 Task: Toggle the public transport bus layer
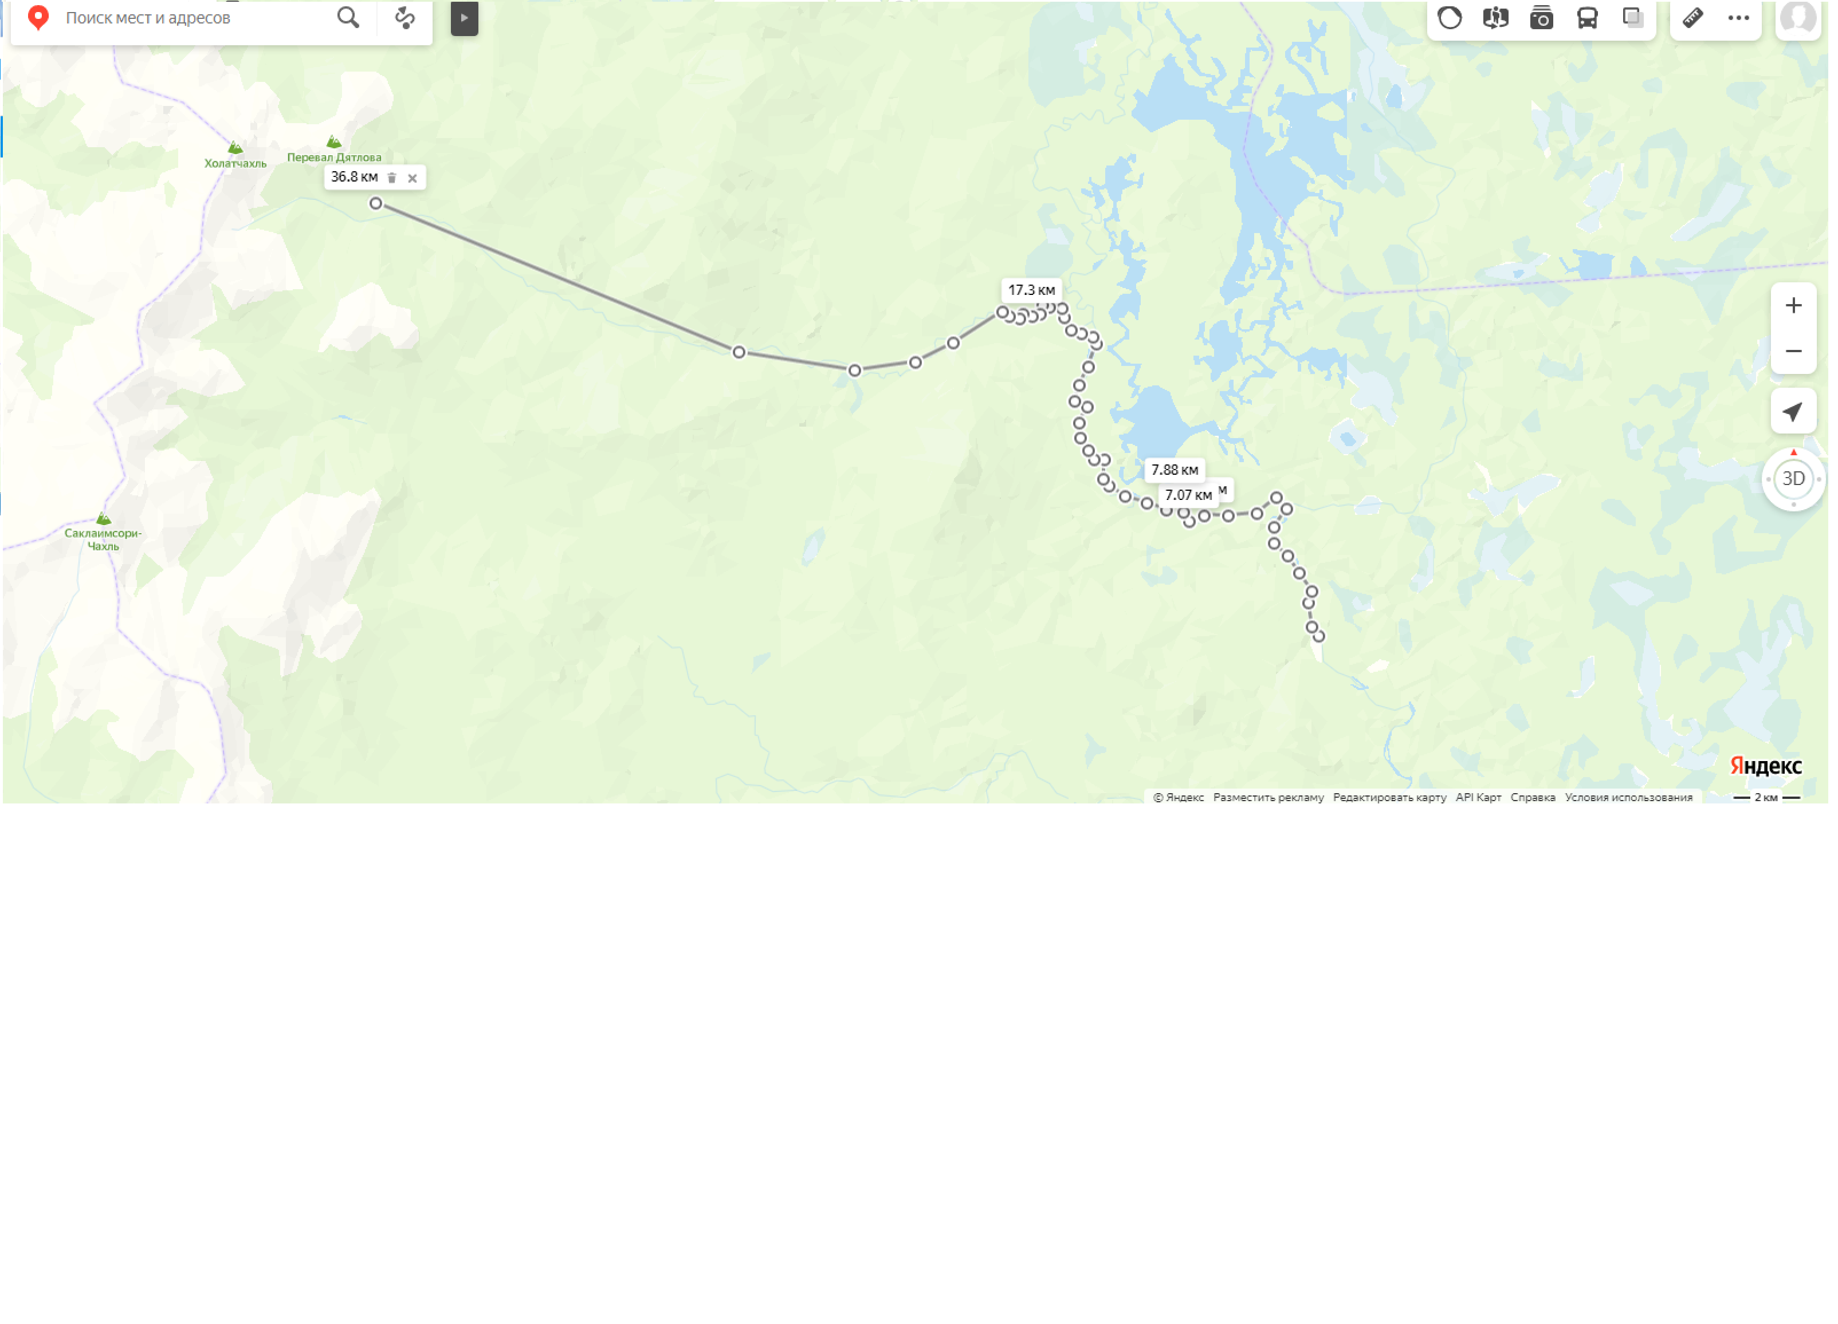click(1588, 17)
